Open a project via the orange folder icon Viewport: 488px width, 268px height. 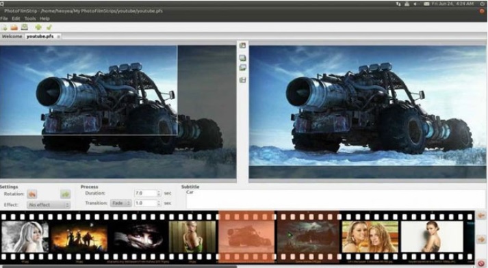coord(14,27)
